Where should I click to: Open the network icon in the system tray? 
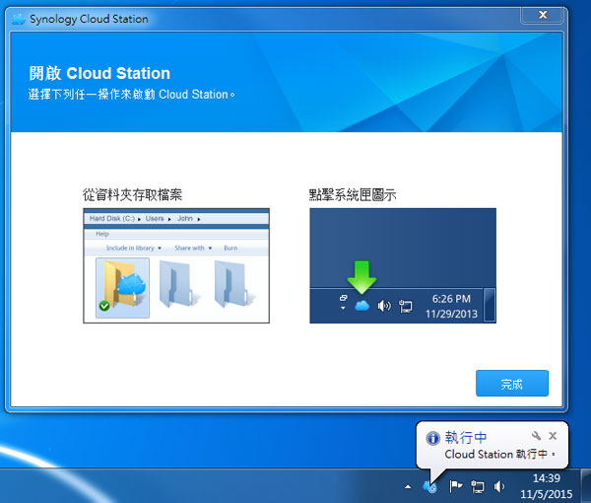[478, 487]
